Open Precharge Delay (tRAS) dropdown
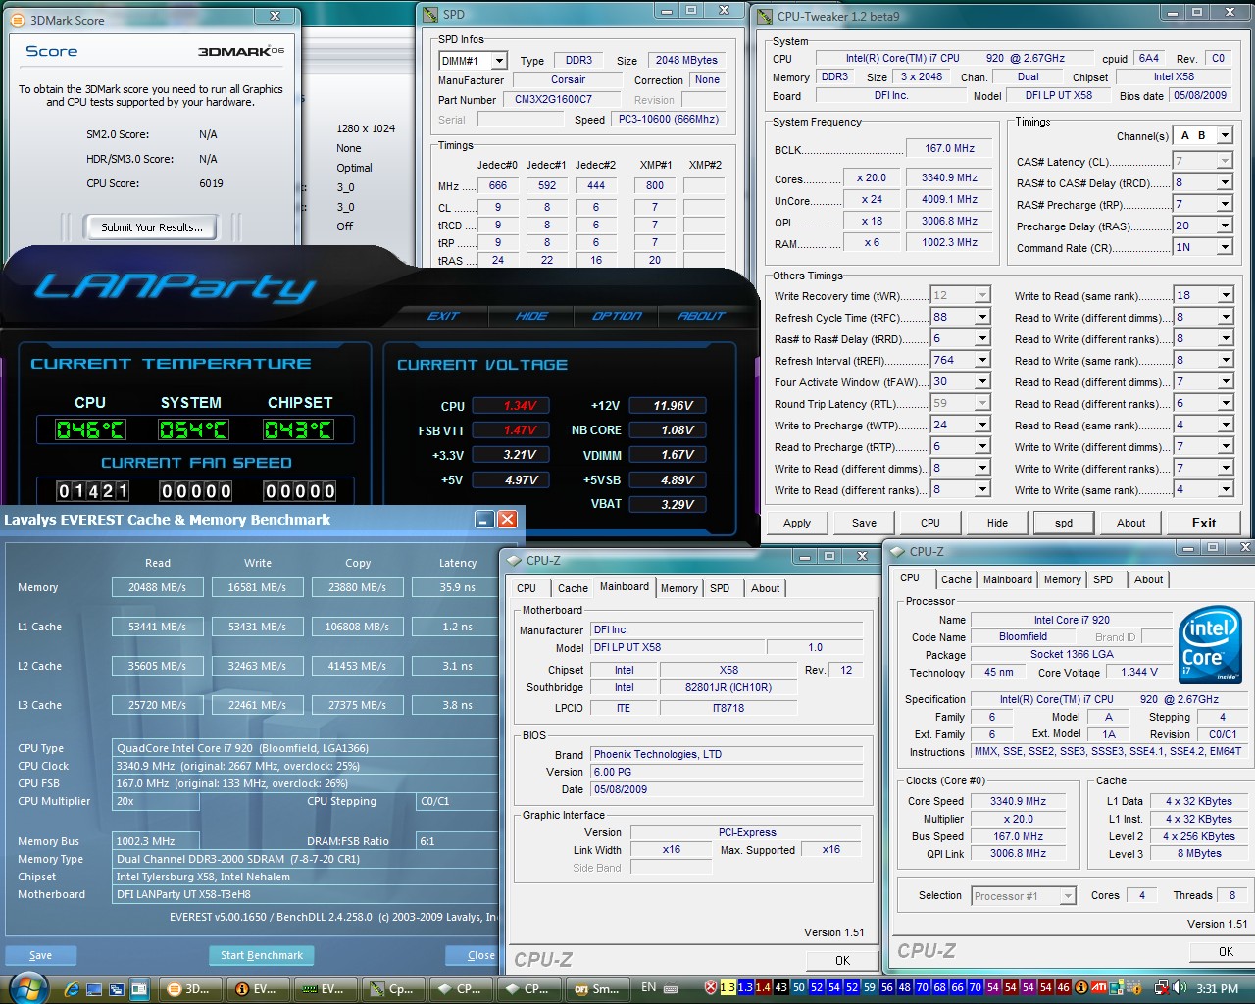1255x1004 pixels. [1225, 226]
